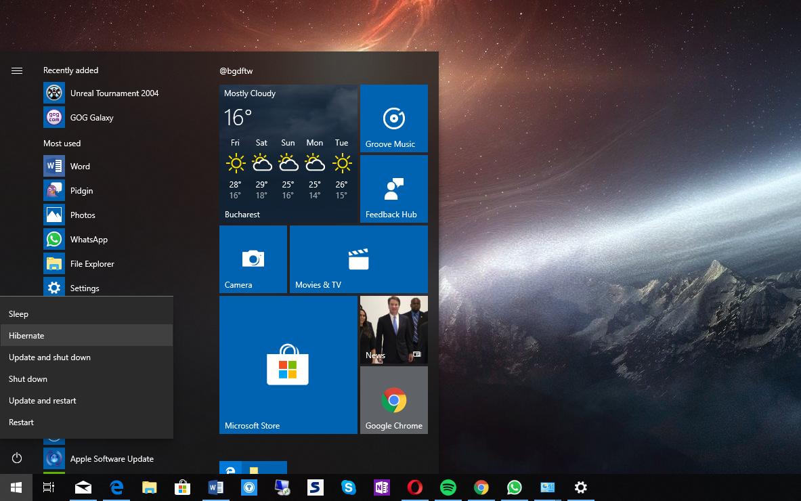This screenshot has height=501, width=801.
Task: Open OneNote from the taskbar
Action: [x=381, y=487]
